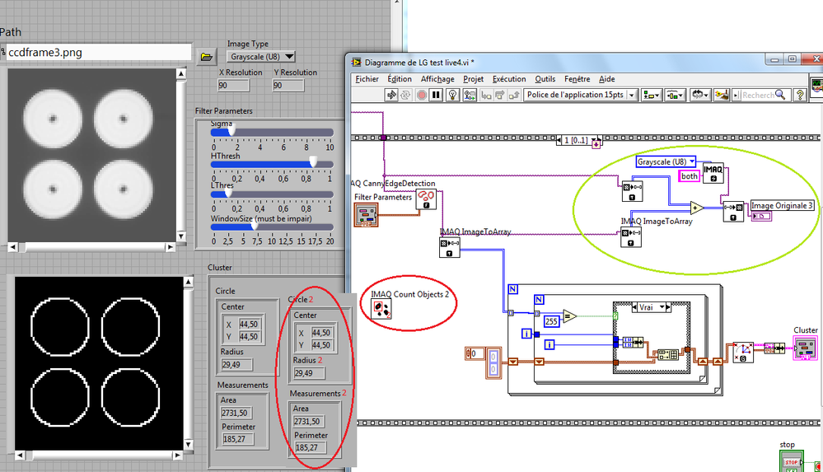
Task: Open outer structure selector '1 [0..1]'
Action: pos(579,140)
